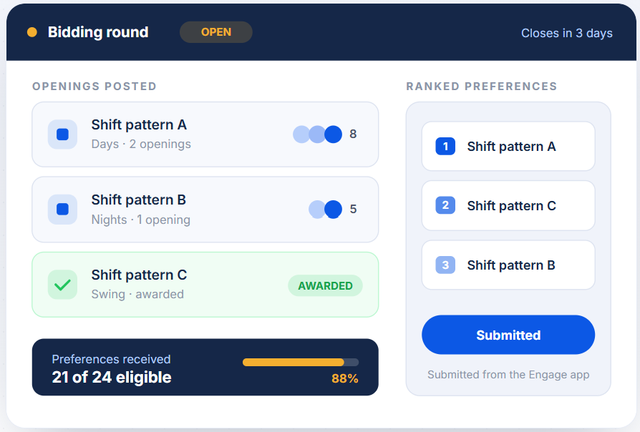Select ranked preference Shift pattern A
Viewport: 640px width, 432px height.
[508, 146]
